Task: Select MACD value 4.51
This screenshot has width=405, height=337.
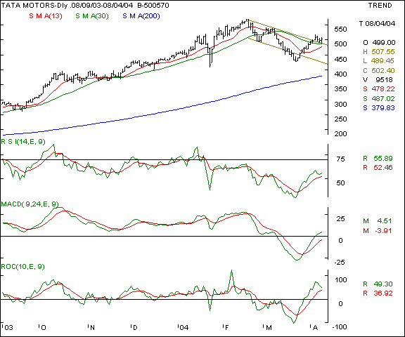Action: point(385,221)
